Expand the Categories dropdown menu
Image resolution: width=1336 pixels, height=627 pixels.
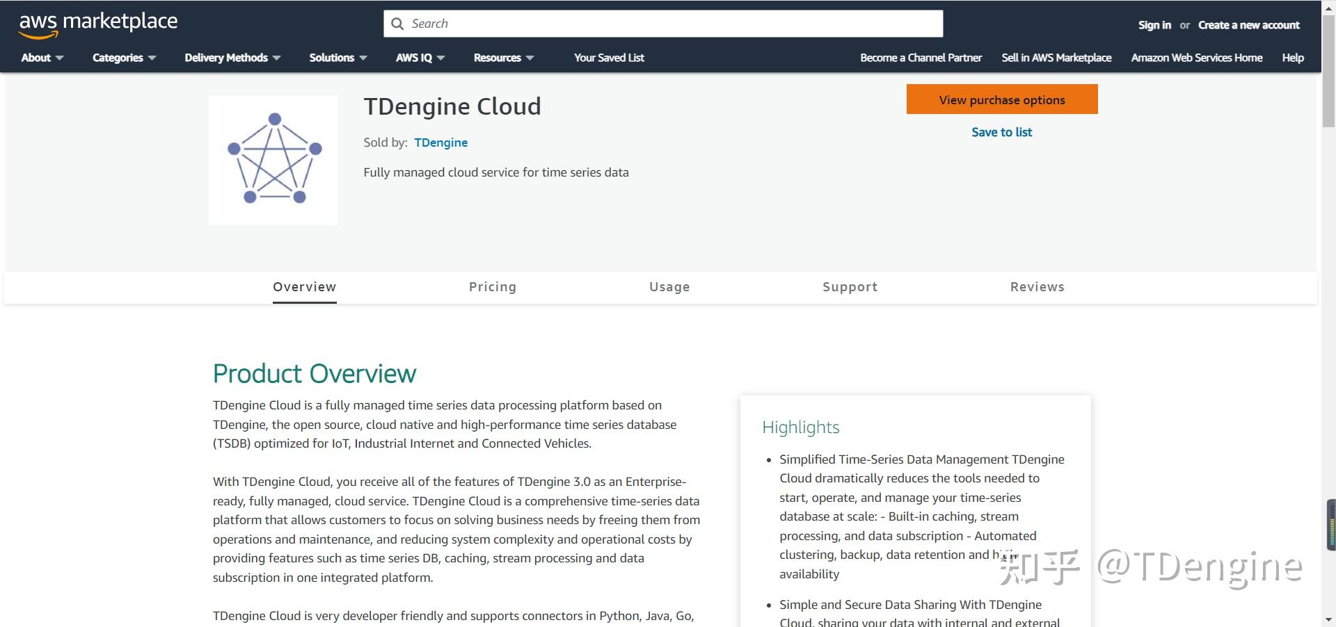click(x=124, y=58)
